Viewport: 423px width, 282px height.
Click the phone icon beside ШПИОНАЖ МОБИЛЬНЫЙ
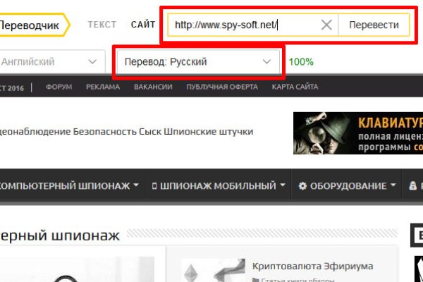(154, 186)
